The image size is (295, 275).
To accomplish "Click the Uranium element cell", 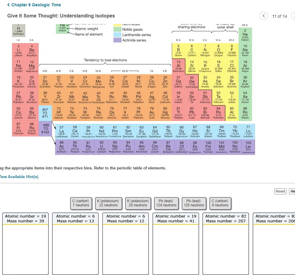I will [x=102, y=147].
